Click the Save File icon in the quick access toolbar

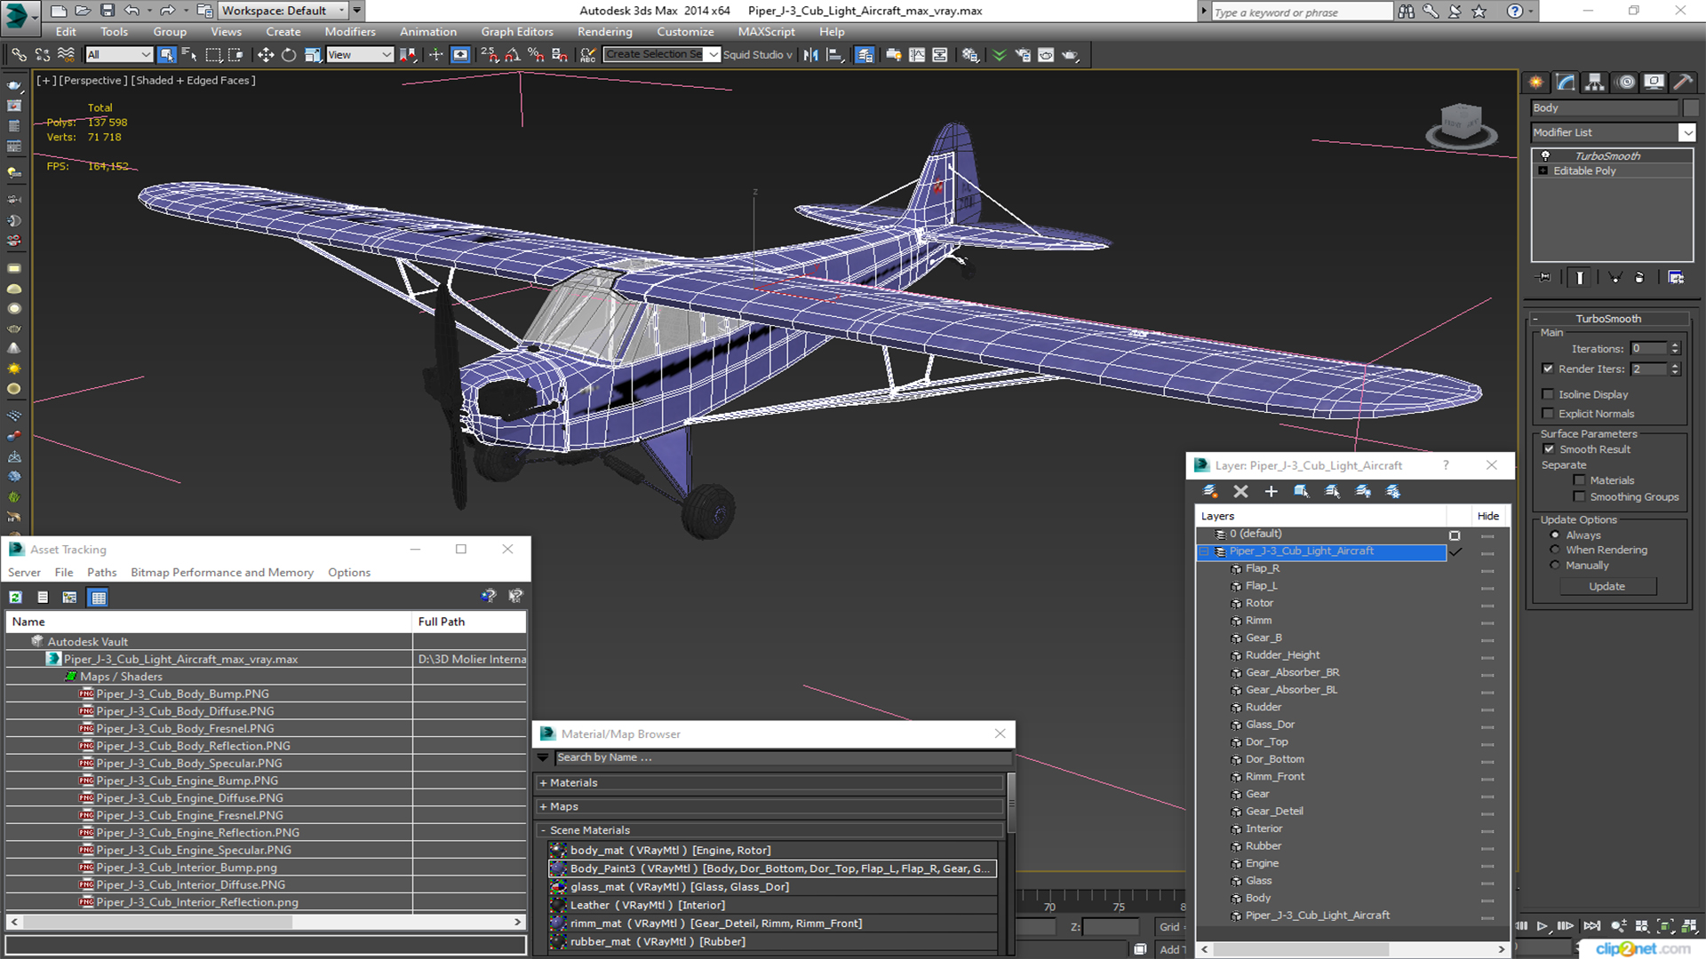click(x=107, y=11)
